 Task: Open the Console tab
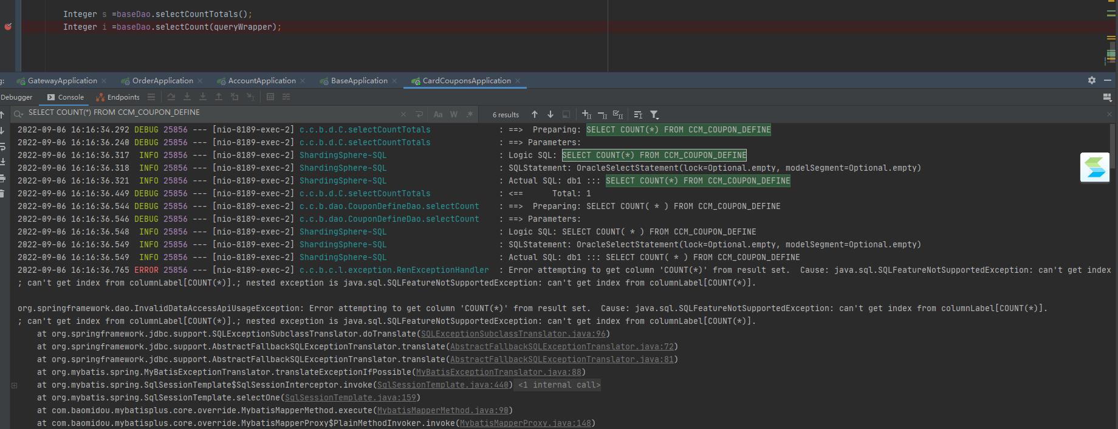pos(65,97)
